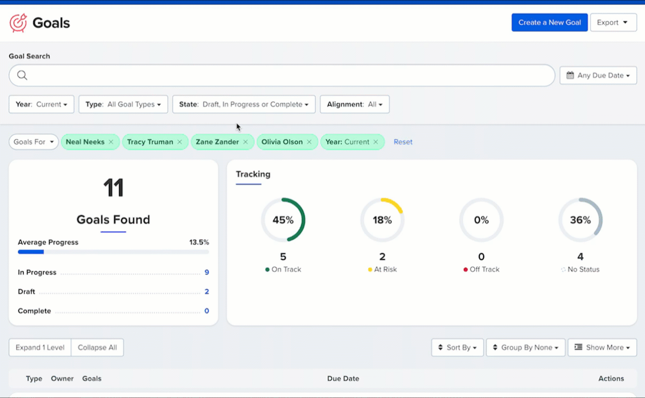Remove the Neal Neeks filter chip
This screenshot has width=645, height=398.
(111, 142)
